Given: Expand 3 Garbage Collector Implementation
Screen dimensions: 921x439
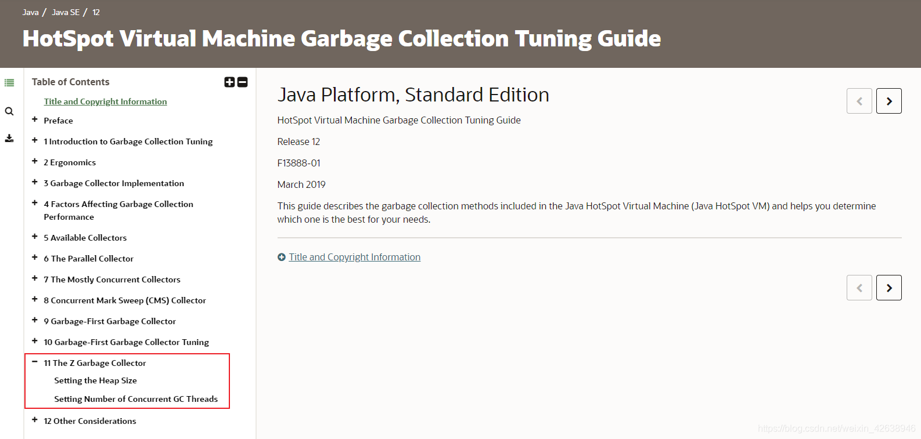Looking at the screenshot, I should pos(35,182).
